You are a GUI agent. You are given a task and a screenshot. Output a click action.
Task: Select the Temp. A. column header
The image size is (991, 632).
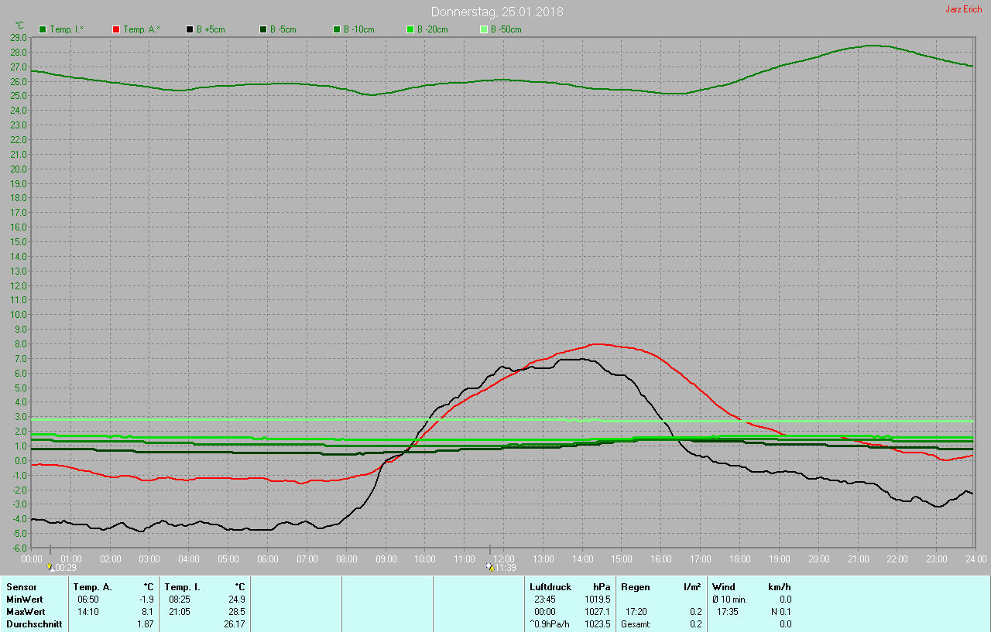click(92, 587)
